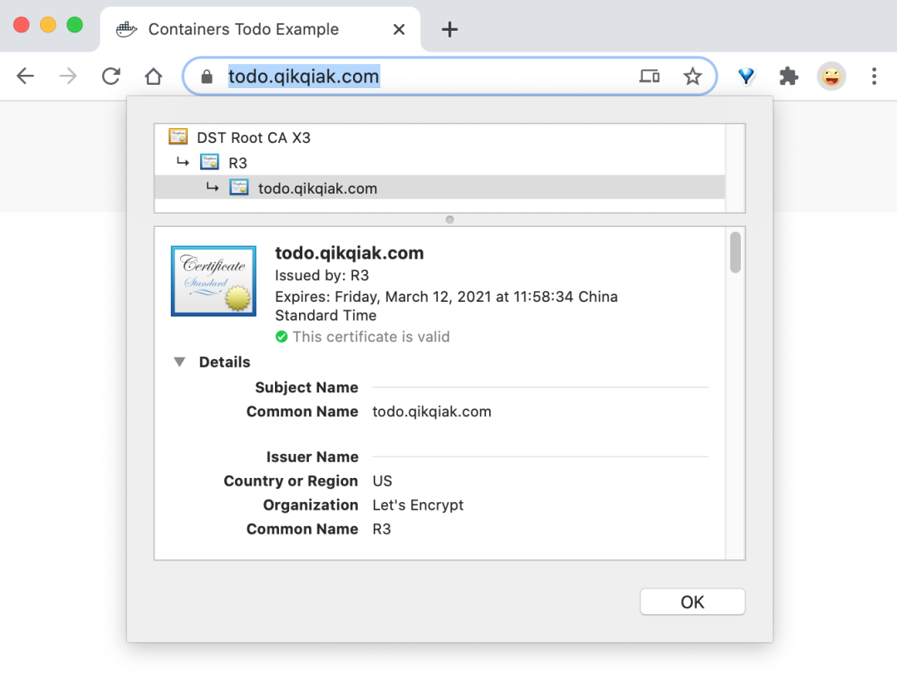This screenshot has height=685, width=897.
Task: Select todo.qikqiak.com leaf certificate row
Action: pyautogui.click(x=439, y=188)
